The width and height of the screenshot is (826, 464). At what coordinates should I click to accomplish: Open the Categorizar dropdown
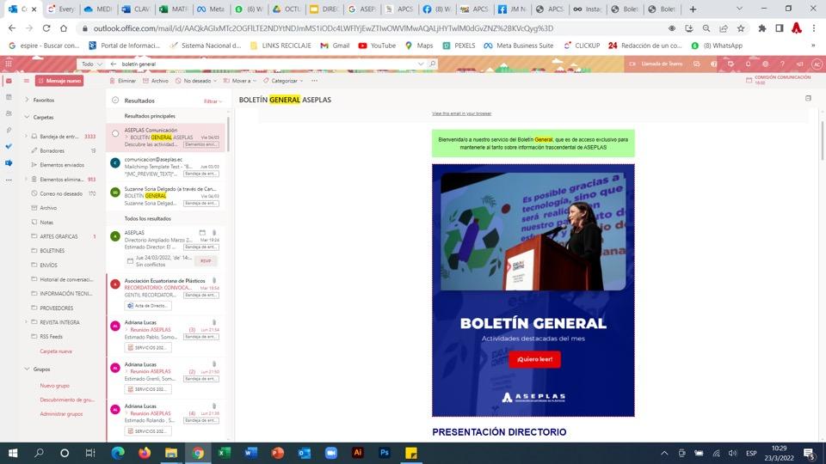click(x=283, y=81)
